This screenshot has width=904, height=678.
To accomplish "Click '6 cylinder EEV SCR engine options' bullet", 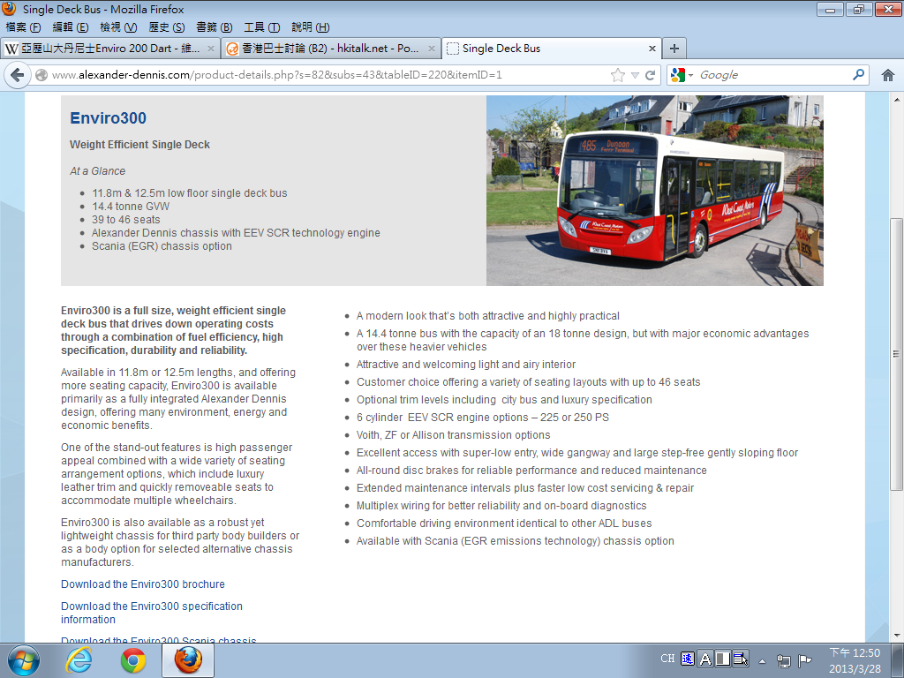I will 483,418.
